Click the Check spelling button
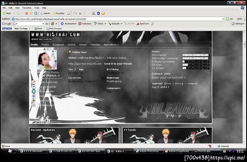The width and height of the screenshot is (247, 162). [99, 24]
